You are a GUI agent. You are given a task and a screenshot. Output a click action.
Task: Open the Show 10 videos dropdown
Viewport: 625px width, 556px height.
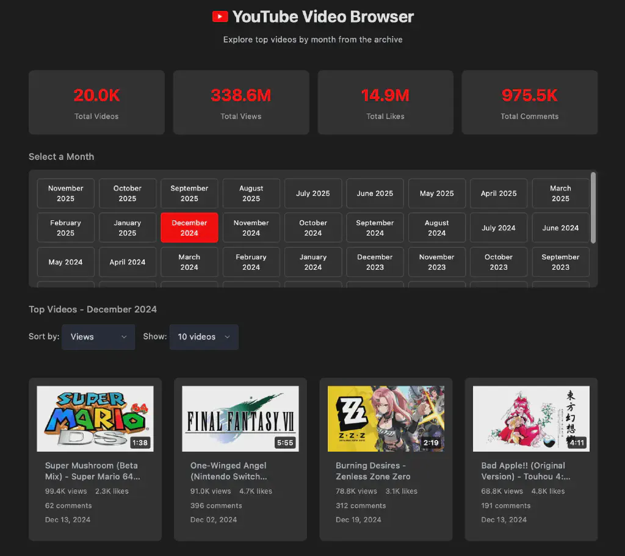tap(204, 337)
